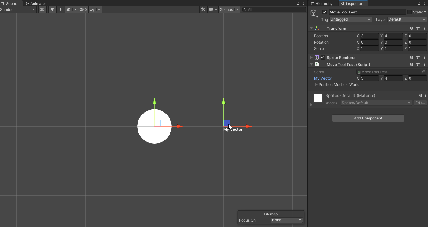
Task: Open Sprite Renderer preset settings icon
Action: tap(418, 57)
